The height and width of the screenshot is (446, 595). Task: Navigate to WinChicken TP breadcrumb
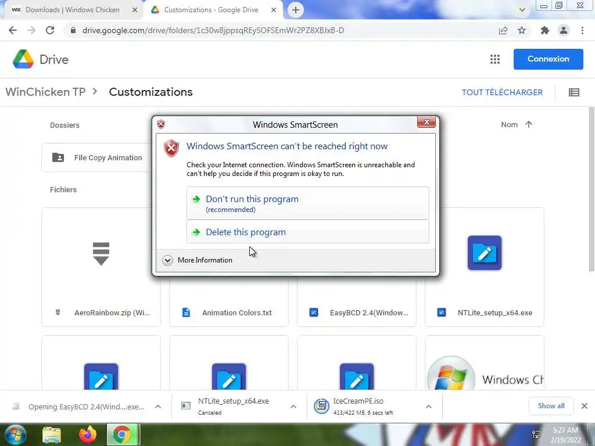click(x=45, y=92)
